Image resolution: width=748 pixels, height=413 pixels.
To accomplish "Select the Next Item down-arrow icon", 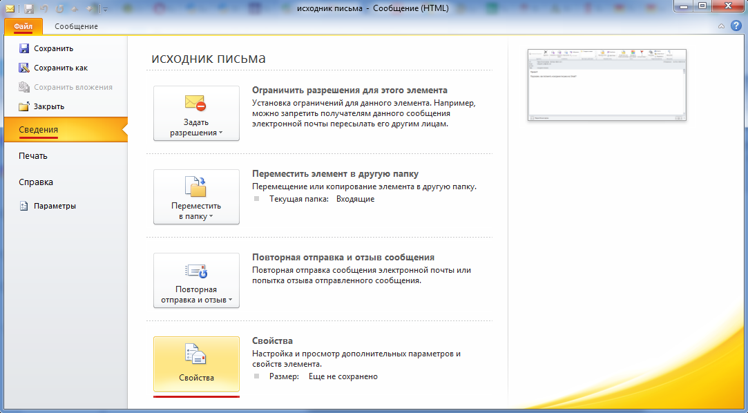I will coord(89,9).
